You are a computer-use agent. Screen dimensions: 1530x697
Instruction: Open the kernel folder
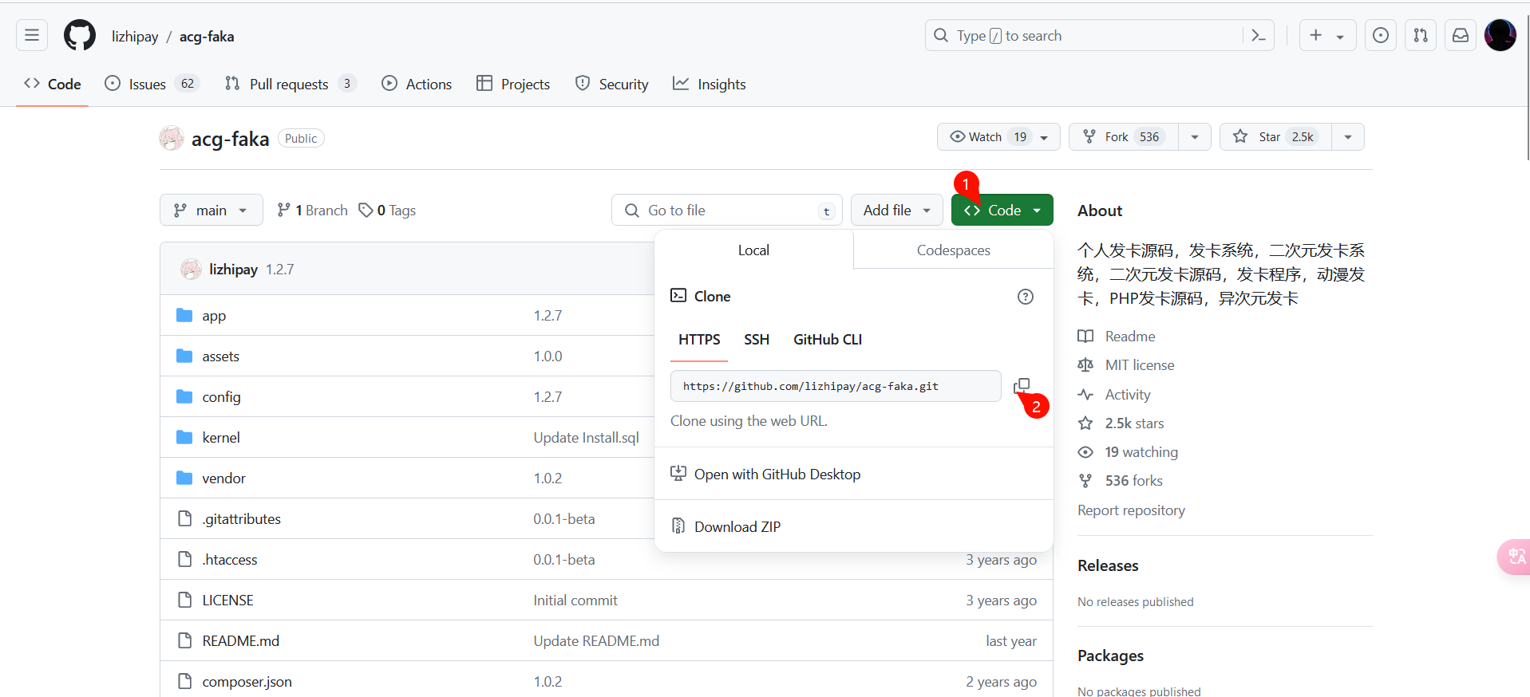(x=221, y=438)
